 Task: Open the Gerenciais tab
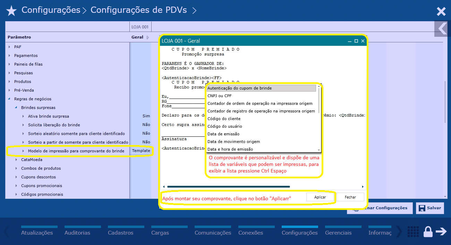[x=338, y=233]
